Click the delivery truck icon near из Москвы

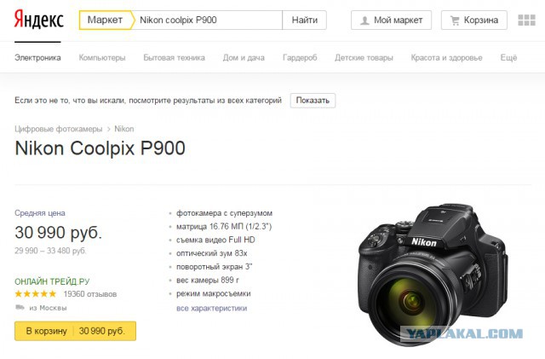(x=20, y=308)
